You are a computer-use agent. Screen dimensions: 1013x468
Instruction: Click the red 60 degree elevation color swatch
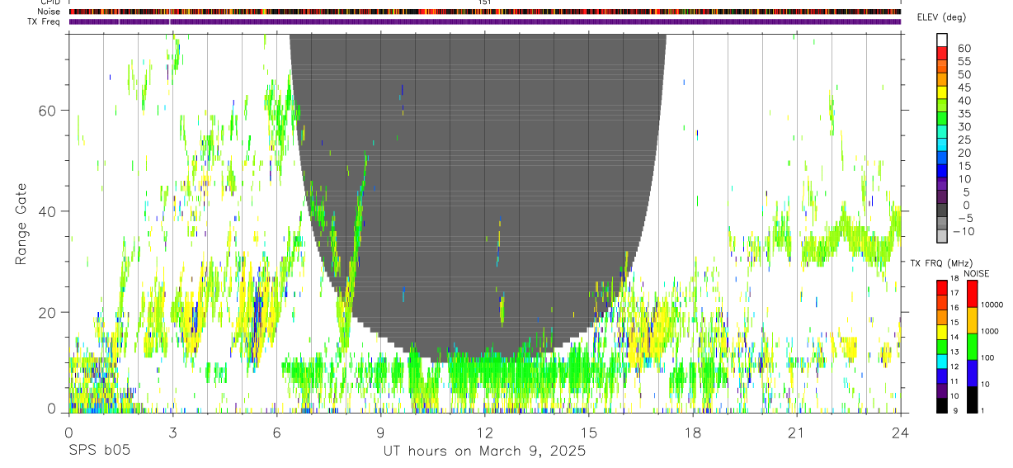942,54
